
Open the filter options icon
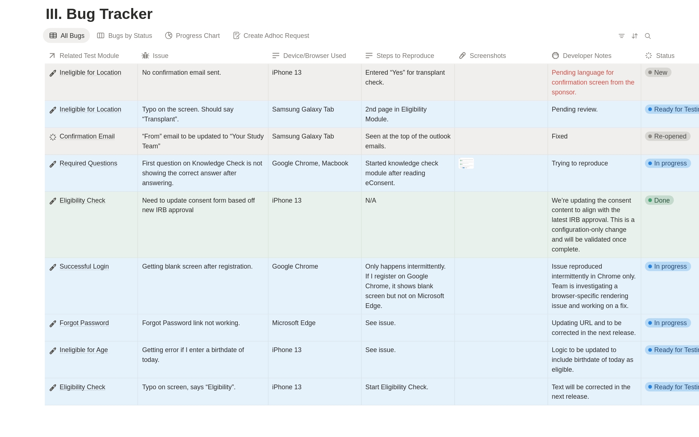(621, 36)
